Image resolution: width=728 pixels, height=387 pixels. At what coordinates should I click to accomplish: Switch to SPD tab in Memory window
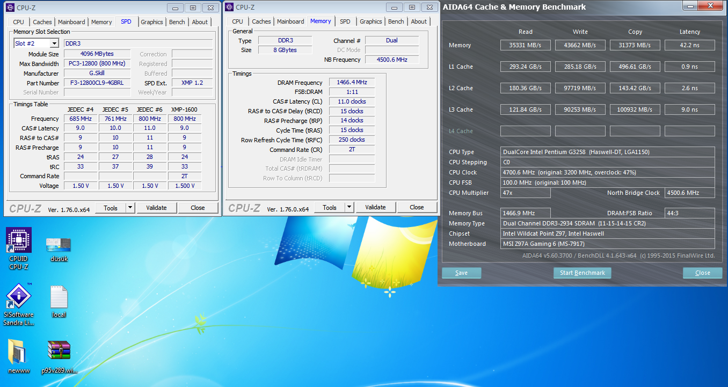(345, 21)
